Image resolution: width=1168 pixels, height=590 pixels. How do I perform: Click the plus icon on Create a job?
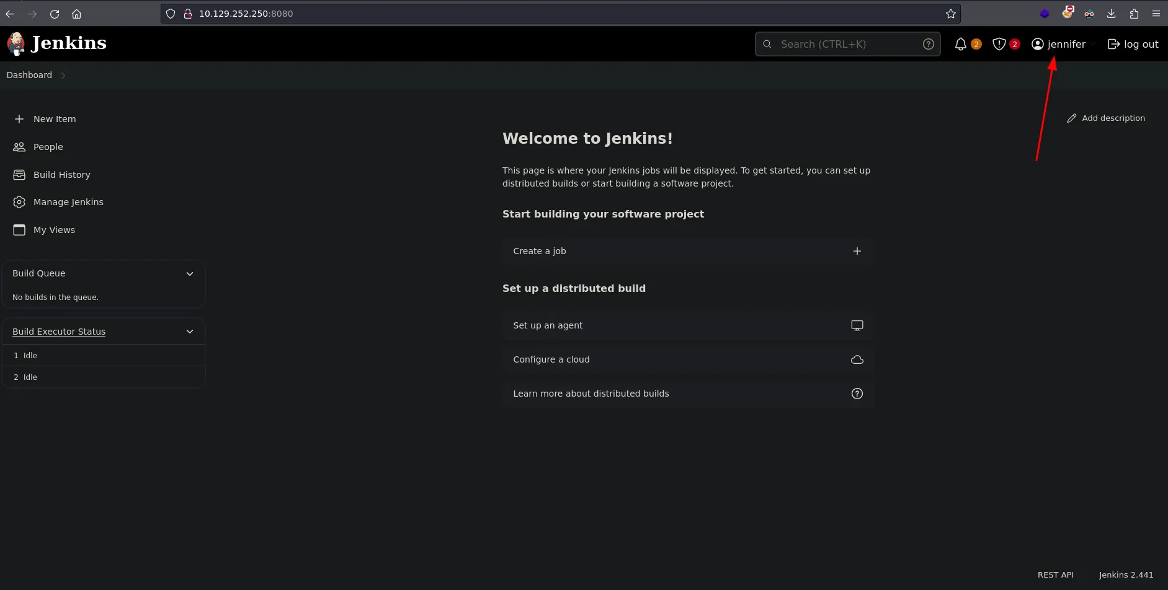point(857,251)
